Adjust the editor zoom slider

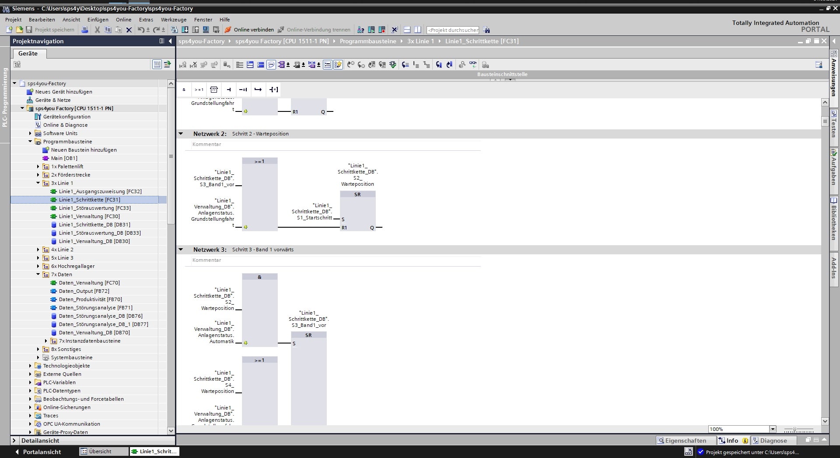pos(795,430)
